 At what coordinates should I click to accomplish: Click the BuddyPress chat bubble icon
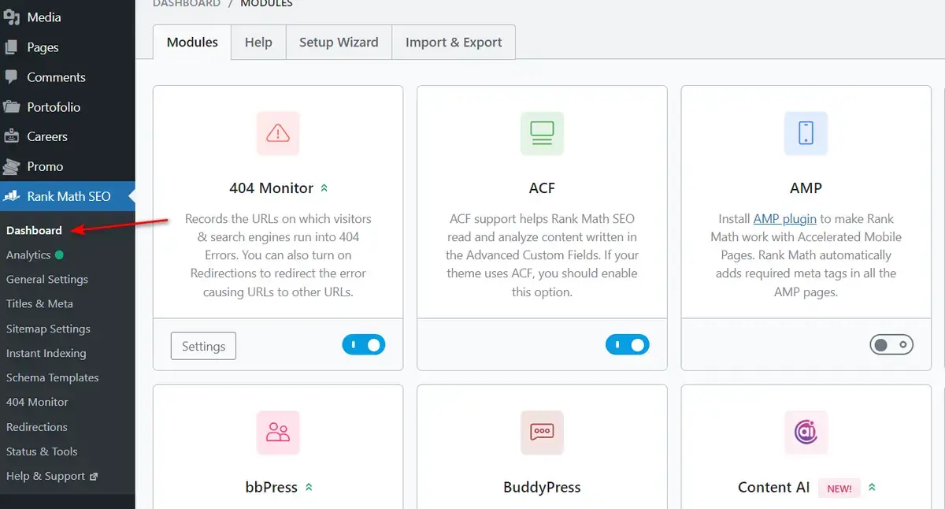tap(542, 433)
